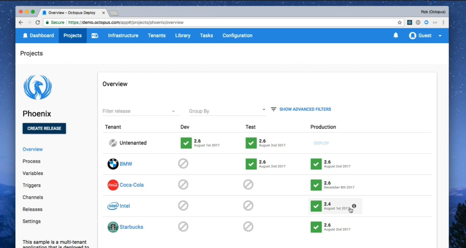Expand the Guest account menu arrow
This screenshot has width=466, height=248.
pos(440,36)
